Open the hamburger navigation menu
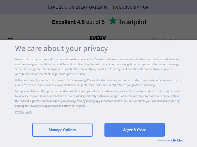 coord(11,39)
